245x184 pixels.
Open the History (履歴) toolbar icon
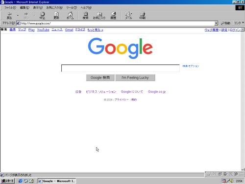click(x=113, y=16)
